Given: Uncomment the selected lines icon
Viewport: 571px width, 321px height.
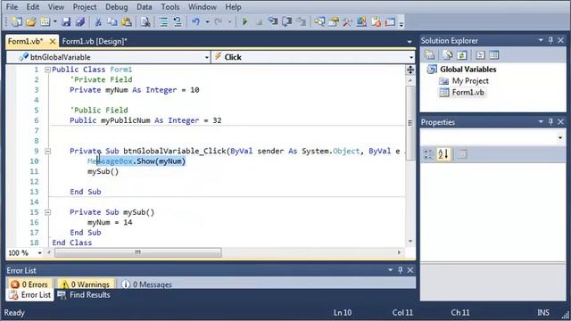Looking at the screenshot, I should 178,21.
